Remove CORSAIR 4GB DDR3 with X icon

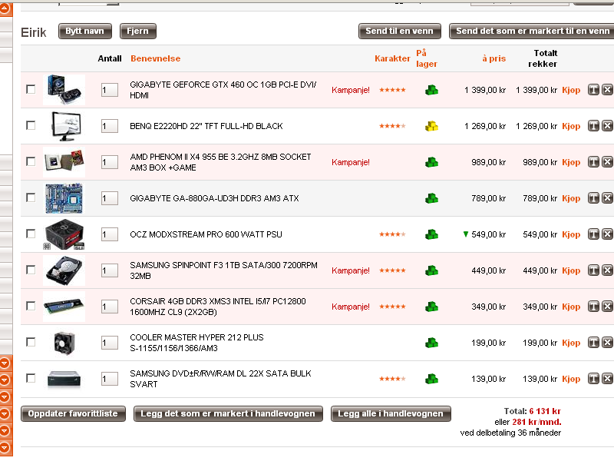[x=607, y=306]
